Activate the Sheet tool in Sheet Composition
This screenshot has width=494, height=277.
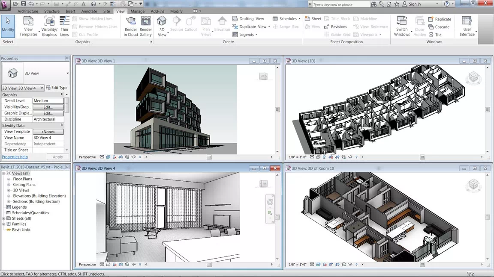point(313,19)
